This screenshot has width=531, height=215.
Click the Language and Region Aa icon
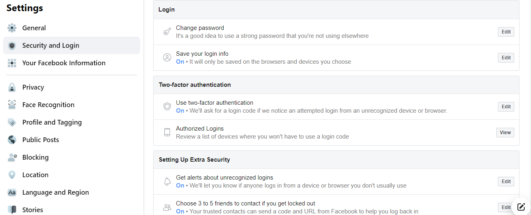point(12,192)
